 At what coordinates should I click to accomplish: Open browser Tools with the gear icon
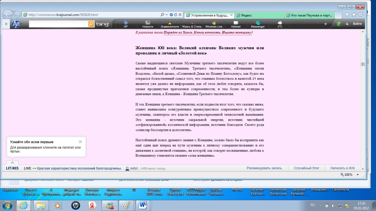click(360, 14)
